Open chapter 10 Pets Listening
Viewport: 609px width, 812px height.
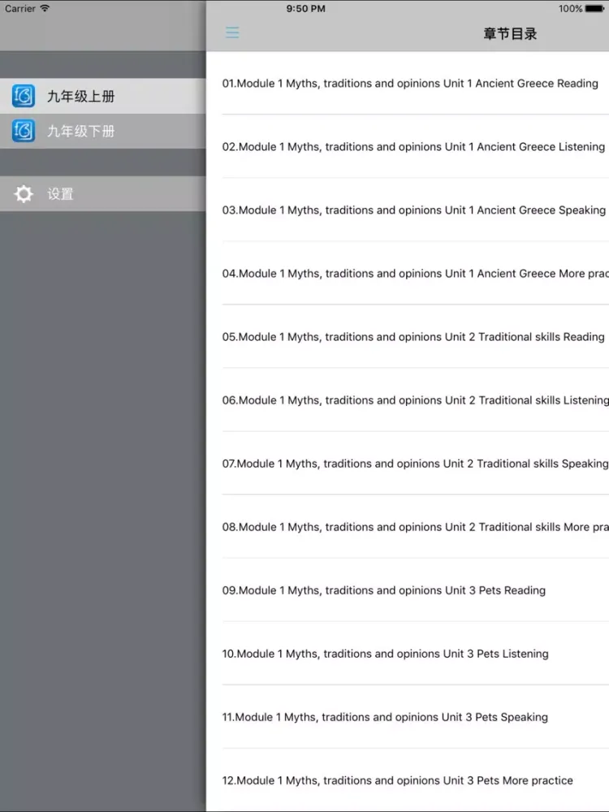pyautogui.click(x=408, y=654)
